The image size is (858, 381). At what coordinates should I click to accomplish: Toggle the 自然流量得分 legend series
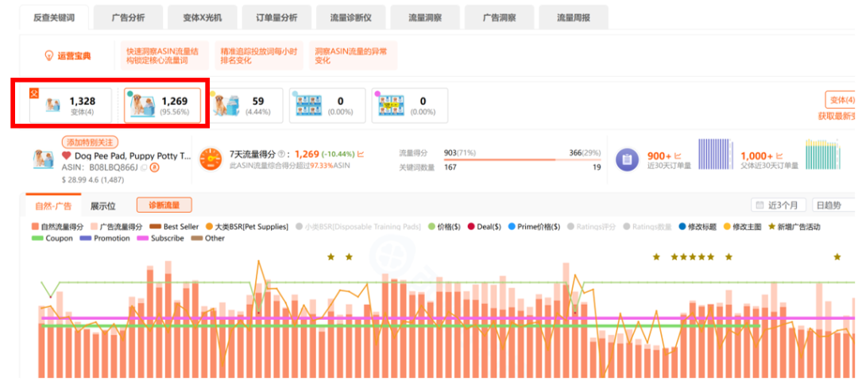pos(59,227)
